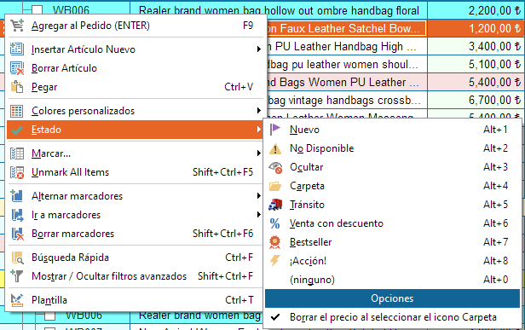Click the Pegar clipboard icon

point(17,87)
